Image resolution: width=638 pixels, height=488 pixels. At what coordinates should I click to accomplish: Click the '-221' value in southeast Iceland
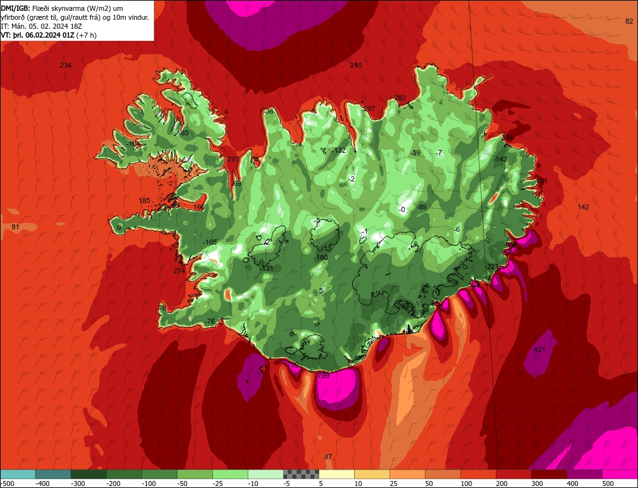coord(491,266)
